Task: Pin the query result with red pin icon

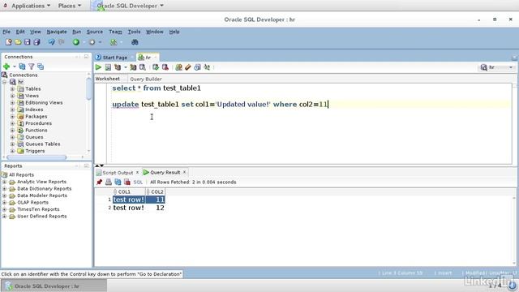Action: point(99,182)
